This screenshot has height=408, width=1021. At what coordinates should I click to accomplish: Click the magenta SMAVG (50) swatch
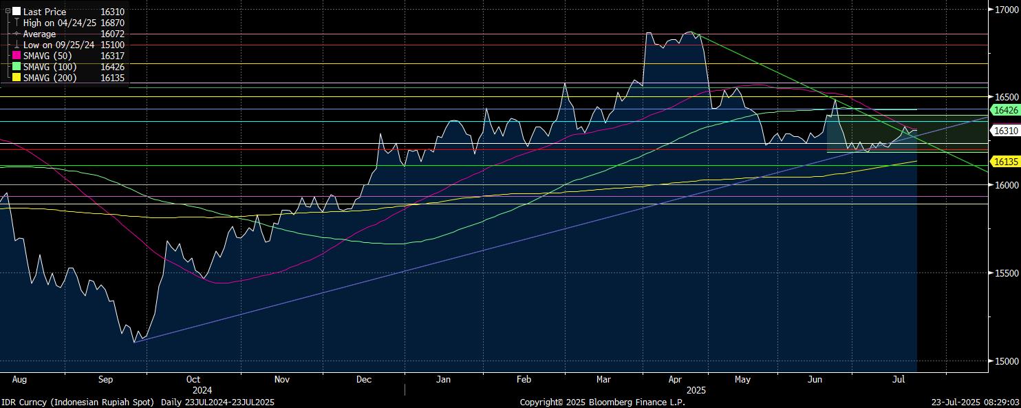pyautogui.click(x=17, y=56)
